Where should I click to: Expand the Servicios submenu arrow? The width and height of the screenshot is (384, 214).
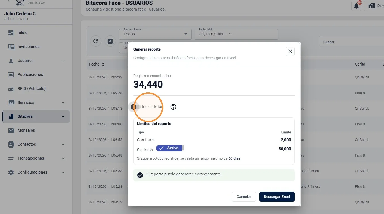click(x=63, y=103)
